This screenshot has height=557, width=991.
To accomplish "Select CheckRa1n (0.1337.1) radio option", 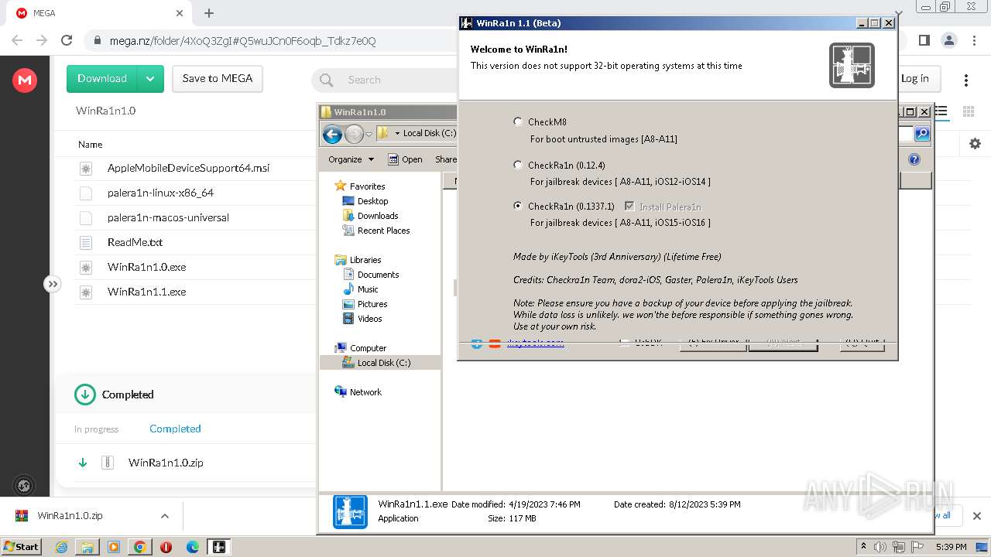I will click(518, 207).
